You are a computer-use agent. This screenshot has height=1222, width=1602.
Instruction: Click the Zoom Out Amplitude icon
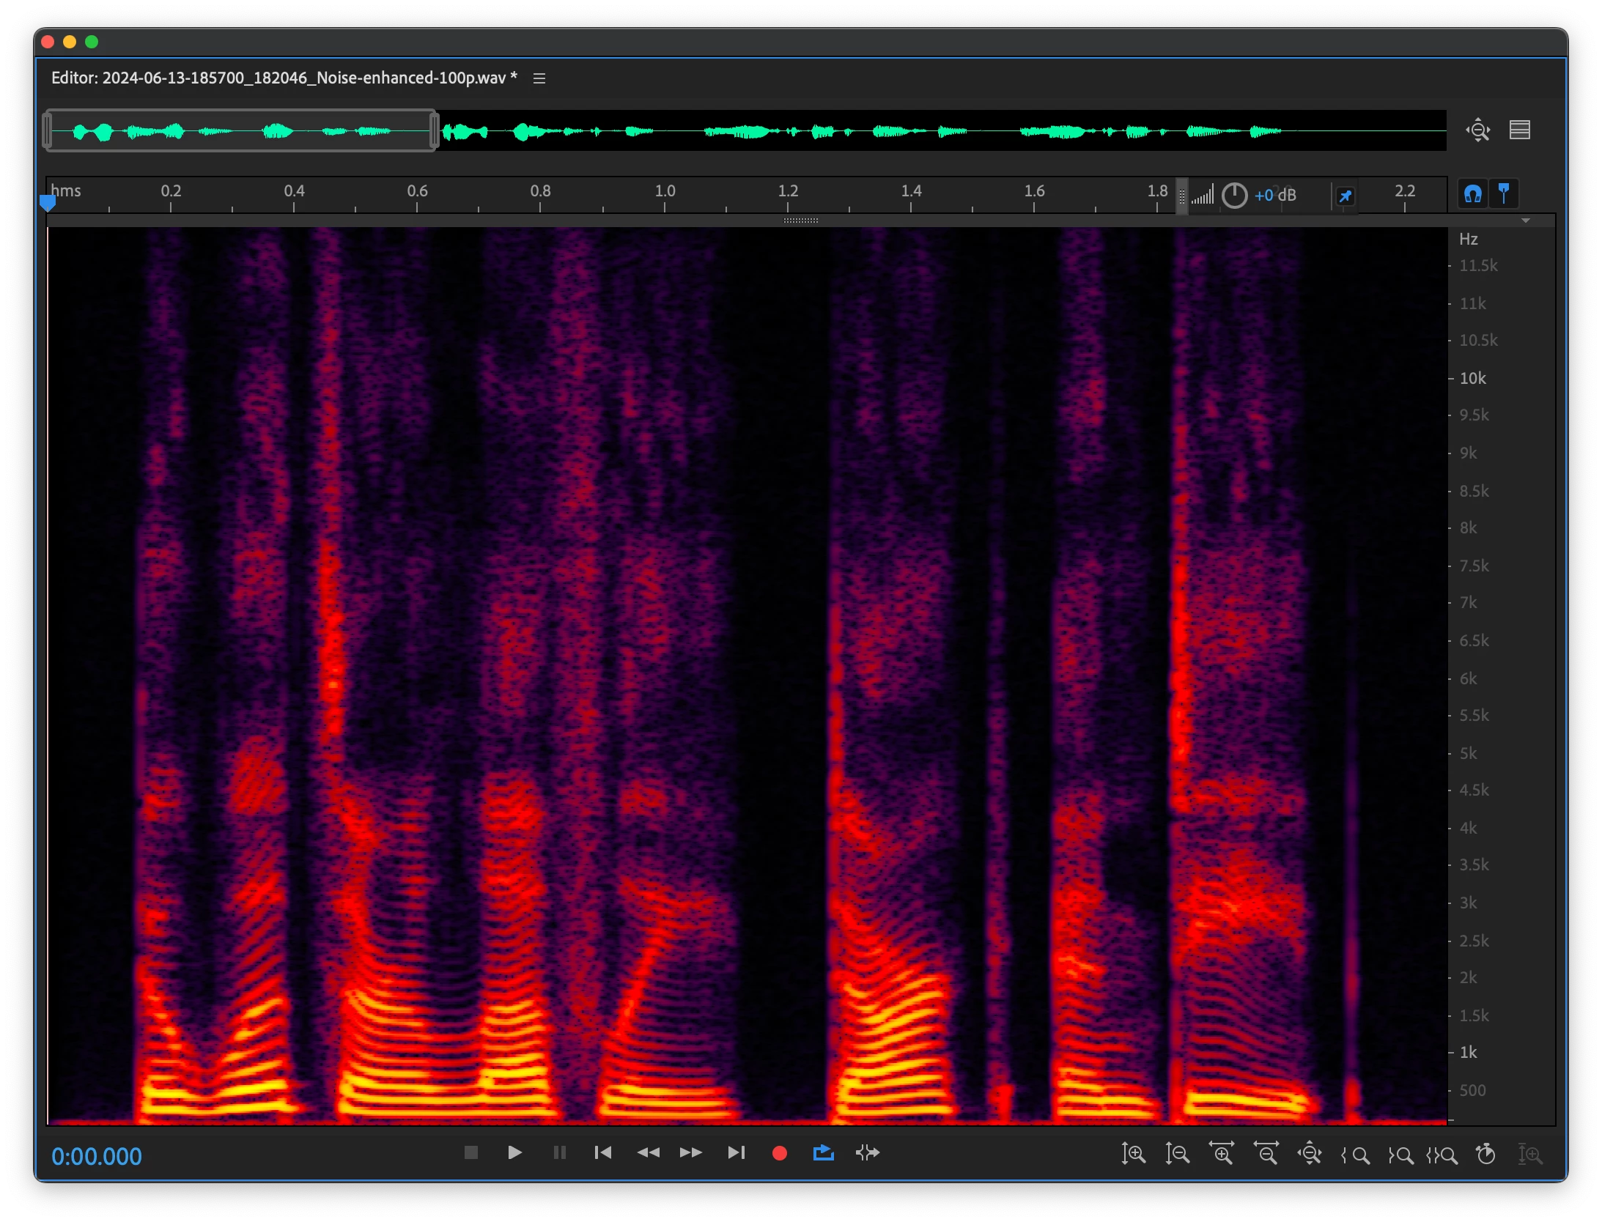pos(1177,1154)
